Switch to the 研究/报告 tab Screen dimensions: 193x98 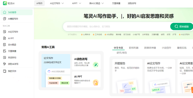(122, 53)
